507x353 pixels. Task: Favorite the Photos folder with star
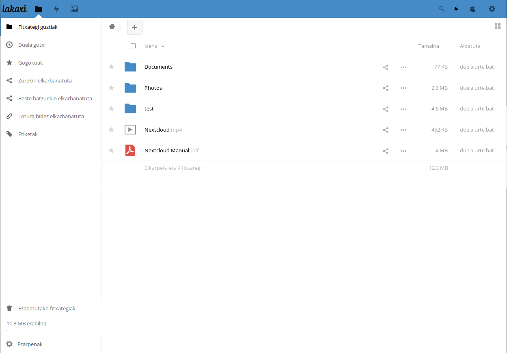111,88
